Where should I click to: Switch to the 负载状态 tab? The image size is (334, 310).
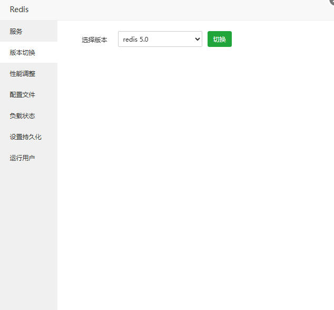pyautogui.click(x=28, y=115)
